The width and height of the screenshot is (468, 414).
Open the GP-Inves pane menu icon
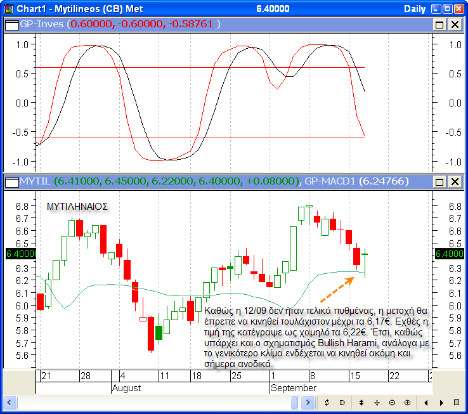coord(11,24)
